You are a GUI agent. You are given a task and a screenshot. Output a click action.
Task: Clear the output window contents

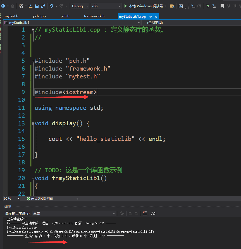point(145,213)
